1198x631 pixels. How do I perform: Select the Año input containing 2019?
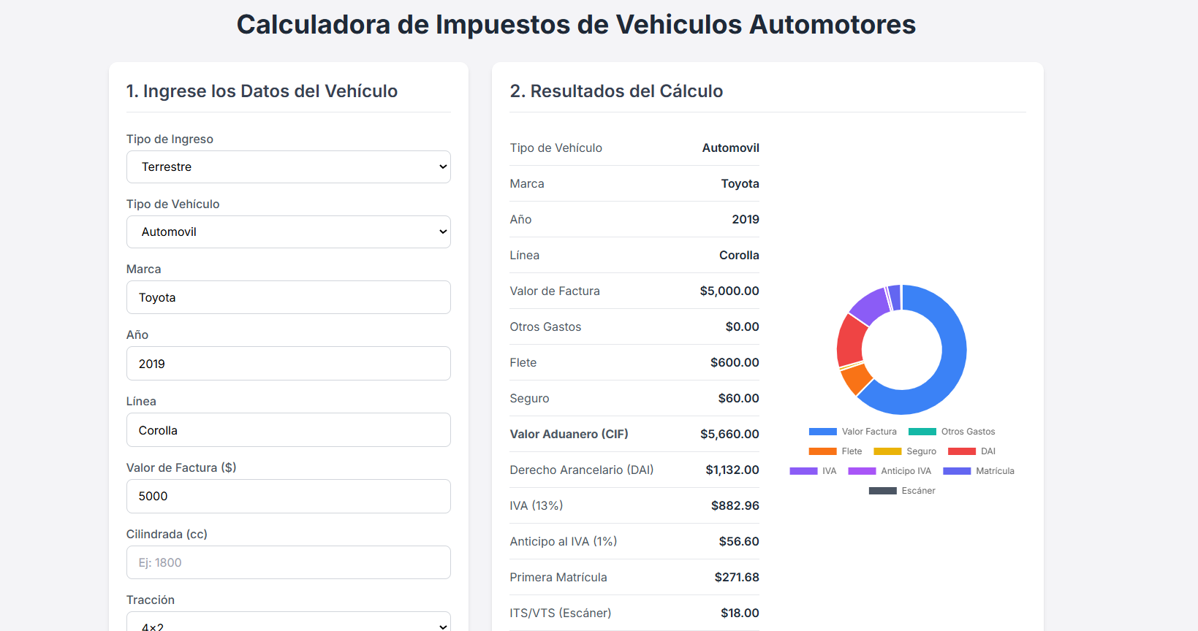288,363
